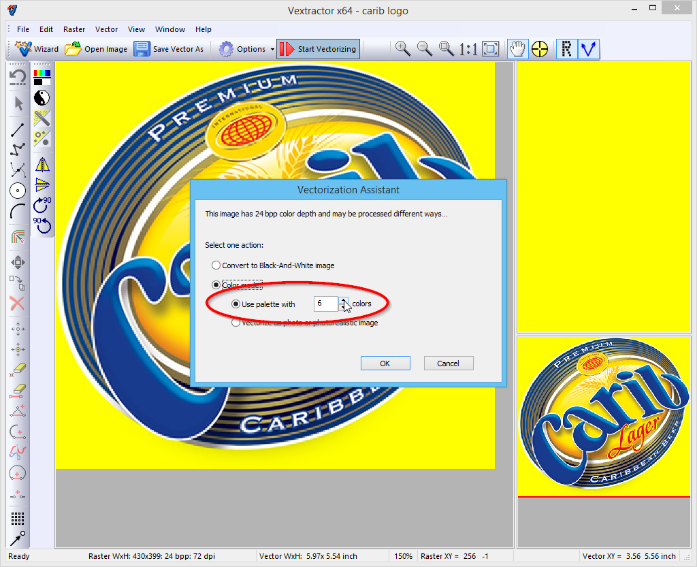Click the rotate 90 degrees clockwise icon
The width and height of the screenshot is (697, 567).
coord(42,202)
